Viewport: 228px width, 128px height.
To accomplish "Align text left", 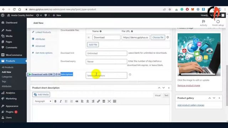I will [82, 101].
